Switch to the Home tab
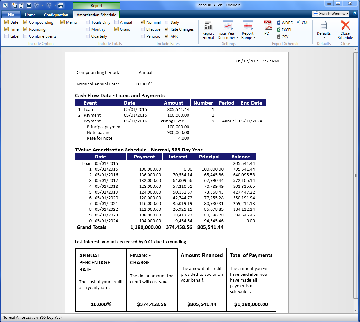The height and width of the screenshot is (322, 360). 30,15
